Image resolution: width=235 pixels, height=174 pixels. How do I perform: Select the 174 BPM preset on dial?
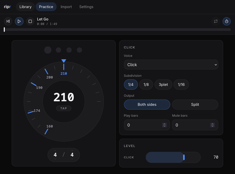tap(37, 111)
